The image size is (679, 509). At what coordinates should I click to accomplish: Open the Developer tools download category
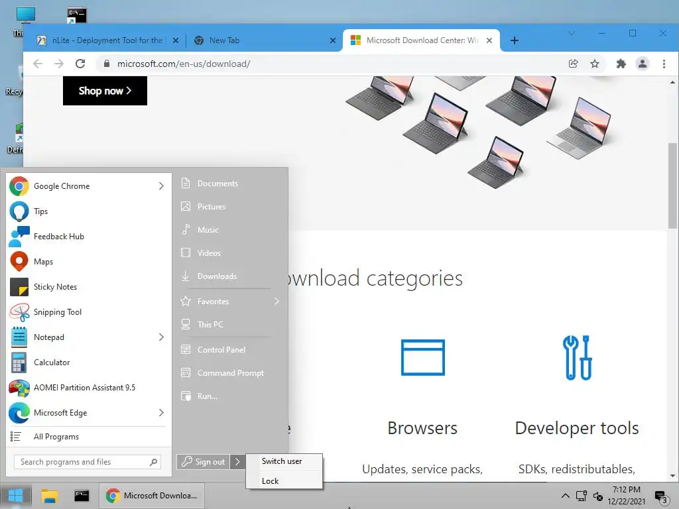coord(577,428)
